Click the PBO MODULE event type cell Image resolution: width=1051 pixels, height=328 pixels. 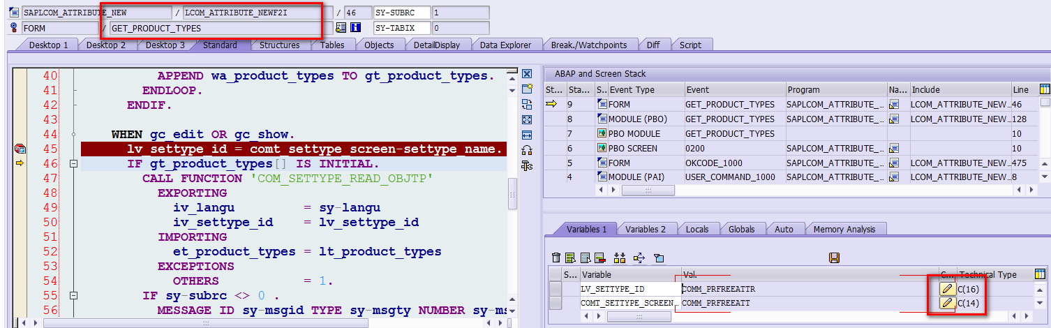tap(646, 134)
